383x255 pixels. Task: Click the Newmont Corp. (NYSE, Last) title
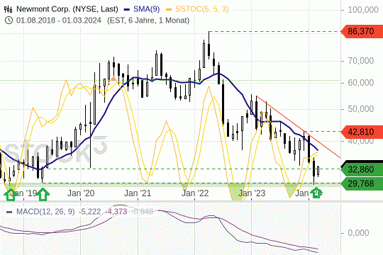tap(67, 9)
